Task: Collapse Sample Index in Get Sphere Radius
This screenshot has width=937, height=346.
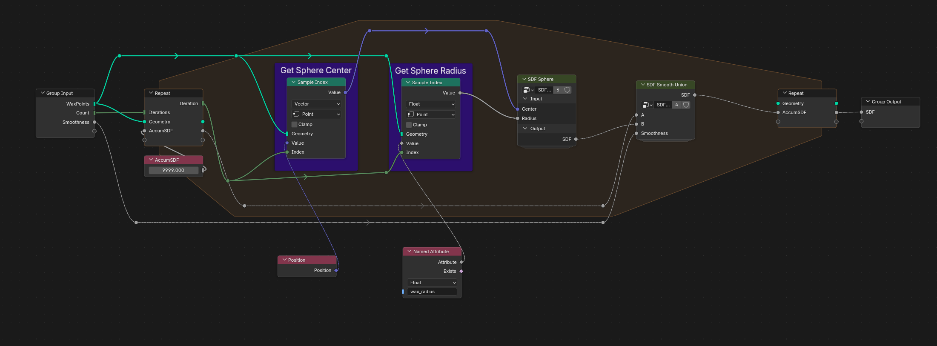Action: (x=408, y=82)
